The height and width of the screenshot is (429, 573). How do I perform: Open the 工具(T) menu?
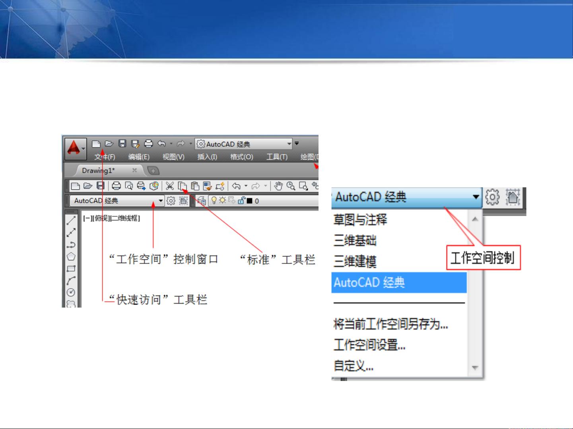tap(277, 157)
